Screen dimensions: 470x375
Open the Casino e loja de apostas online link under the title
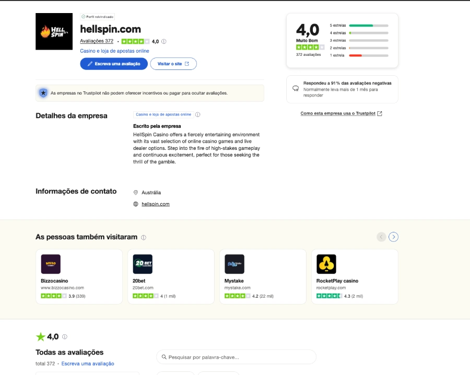[x=114, y=51]
